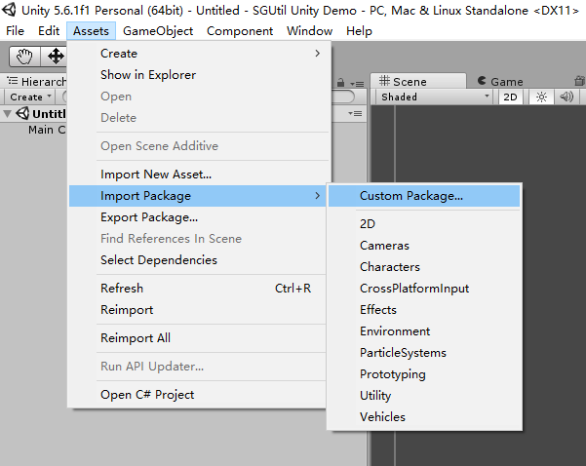The image size is (586, 466).
Task: Click Export Package... menu entry
Action: 149,217
